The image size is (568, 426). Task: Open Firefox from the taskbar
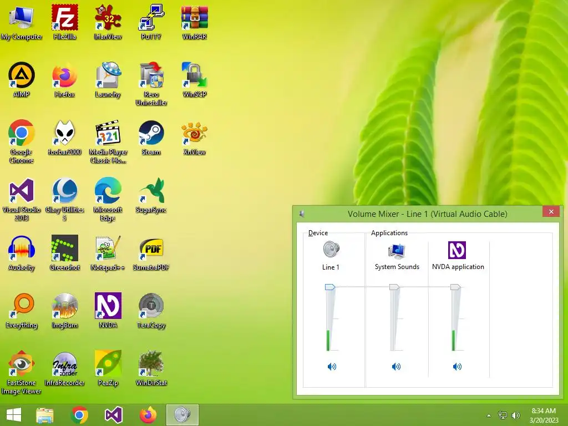(x=148, y=415)
